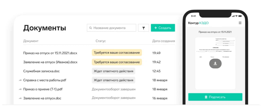This screenshot has height=106, width=261.
Task: Open Приказ на отпуск от 15.11.2021.docx
Action: 50,53
